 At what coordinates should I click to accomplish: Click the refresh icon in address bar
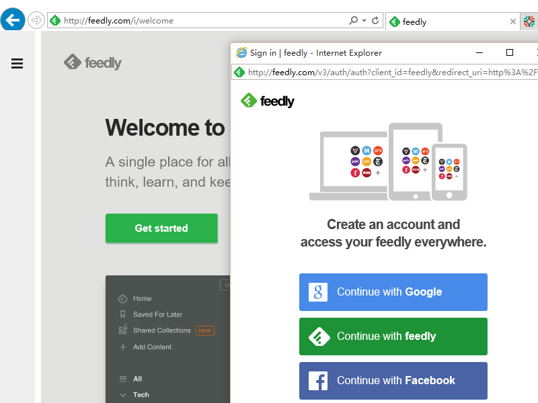click(x=376, y=21)
